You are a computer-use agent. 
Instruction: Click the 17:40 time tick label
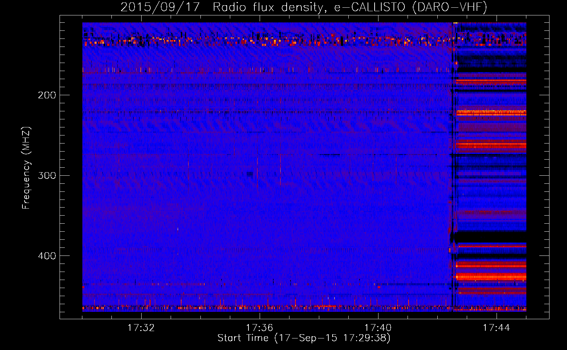[378, 328]
